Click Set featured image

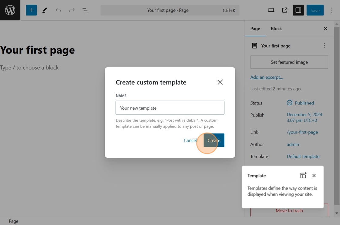(x=289, y=62)
